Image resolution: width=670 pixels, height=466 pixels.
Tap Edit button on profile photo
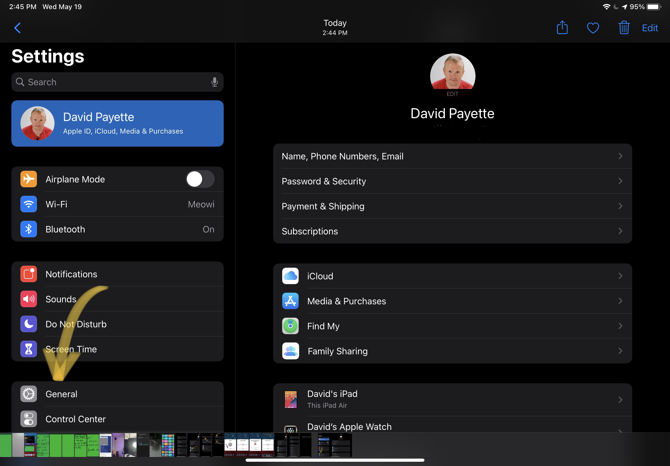click(x=452, y=94)
